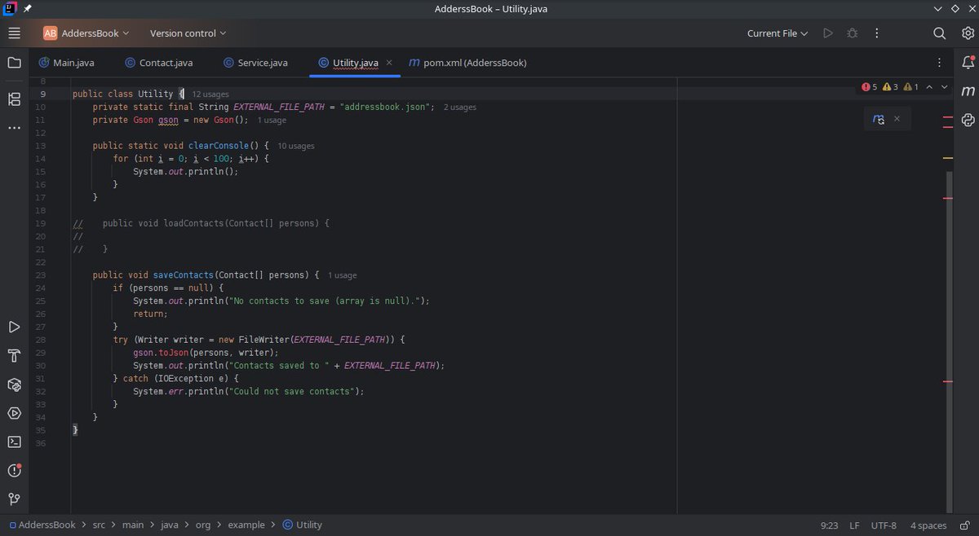Viewport: 979px width, 536px height.
Task: Change the 4 spaces indent setting
Action: [x=928, y=525]
